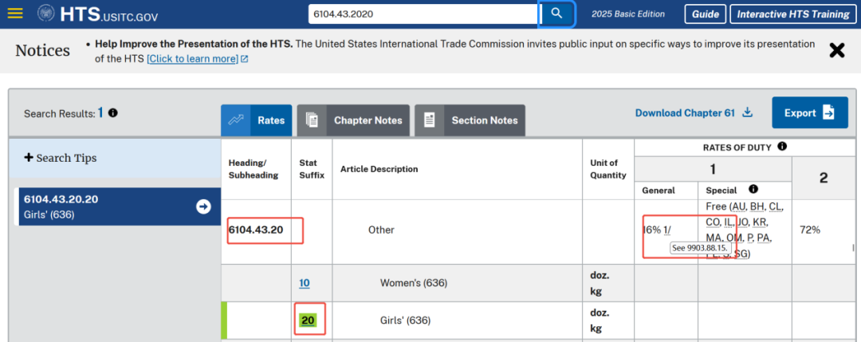
Task: Switch to the Rates tab
Action: tap(257, 120)
